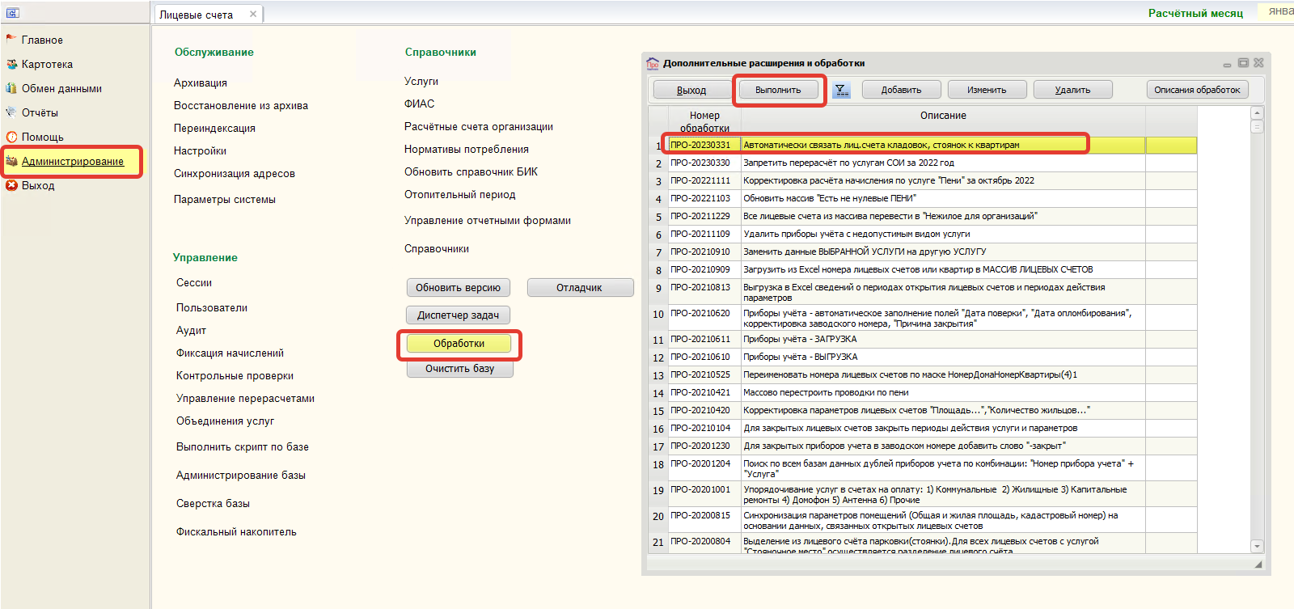Click the Обработки button

click(459, 344)
